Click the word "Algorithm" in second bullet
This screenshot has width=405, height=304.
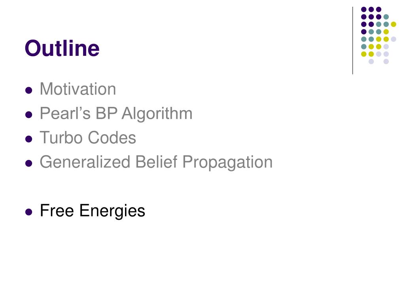[157, 114]
